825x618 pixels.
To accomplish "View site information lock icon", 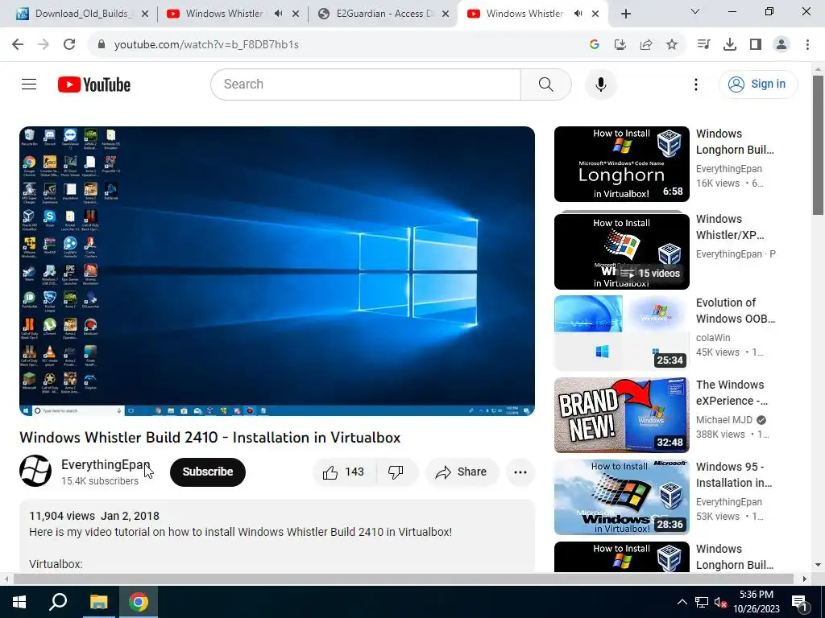I will coord(102,44).
